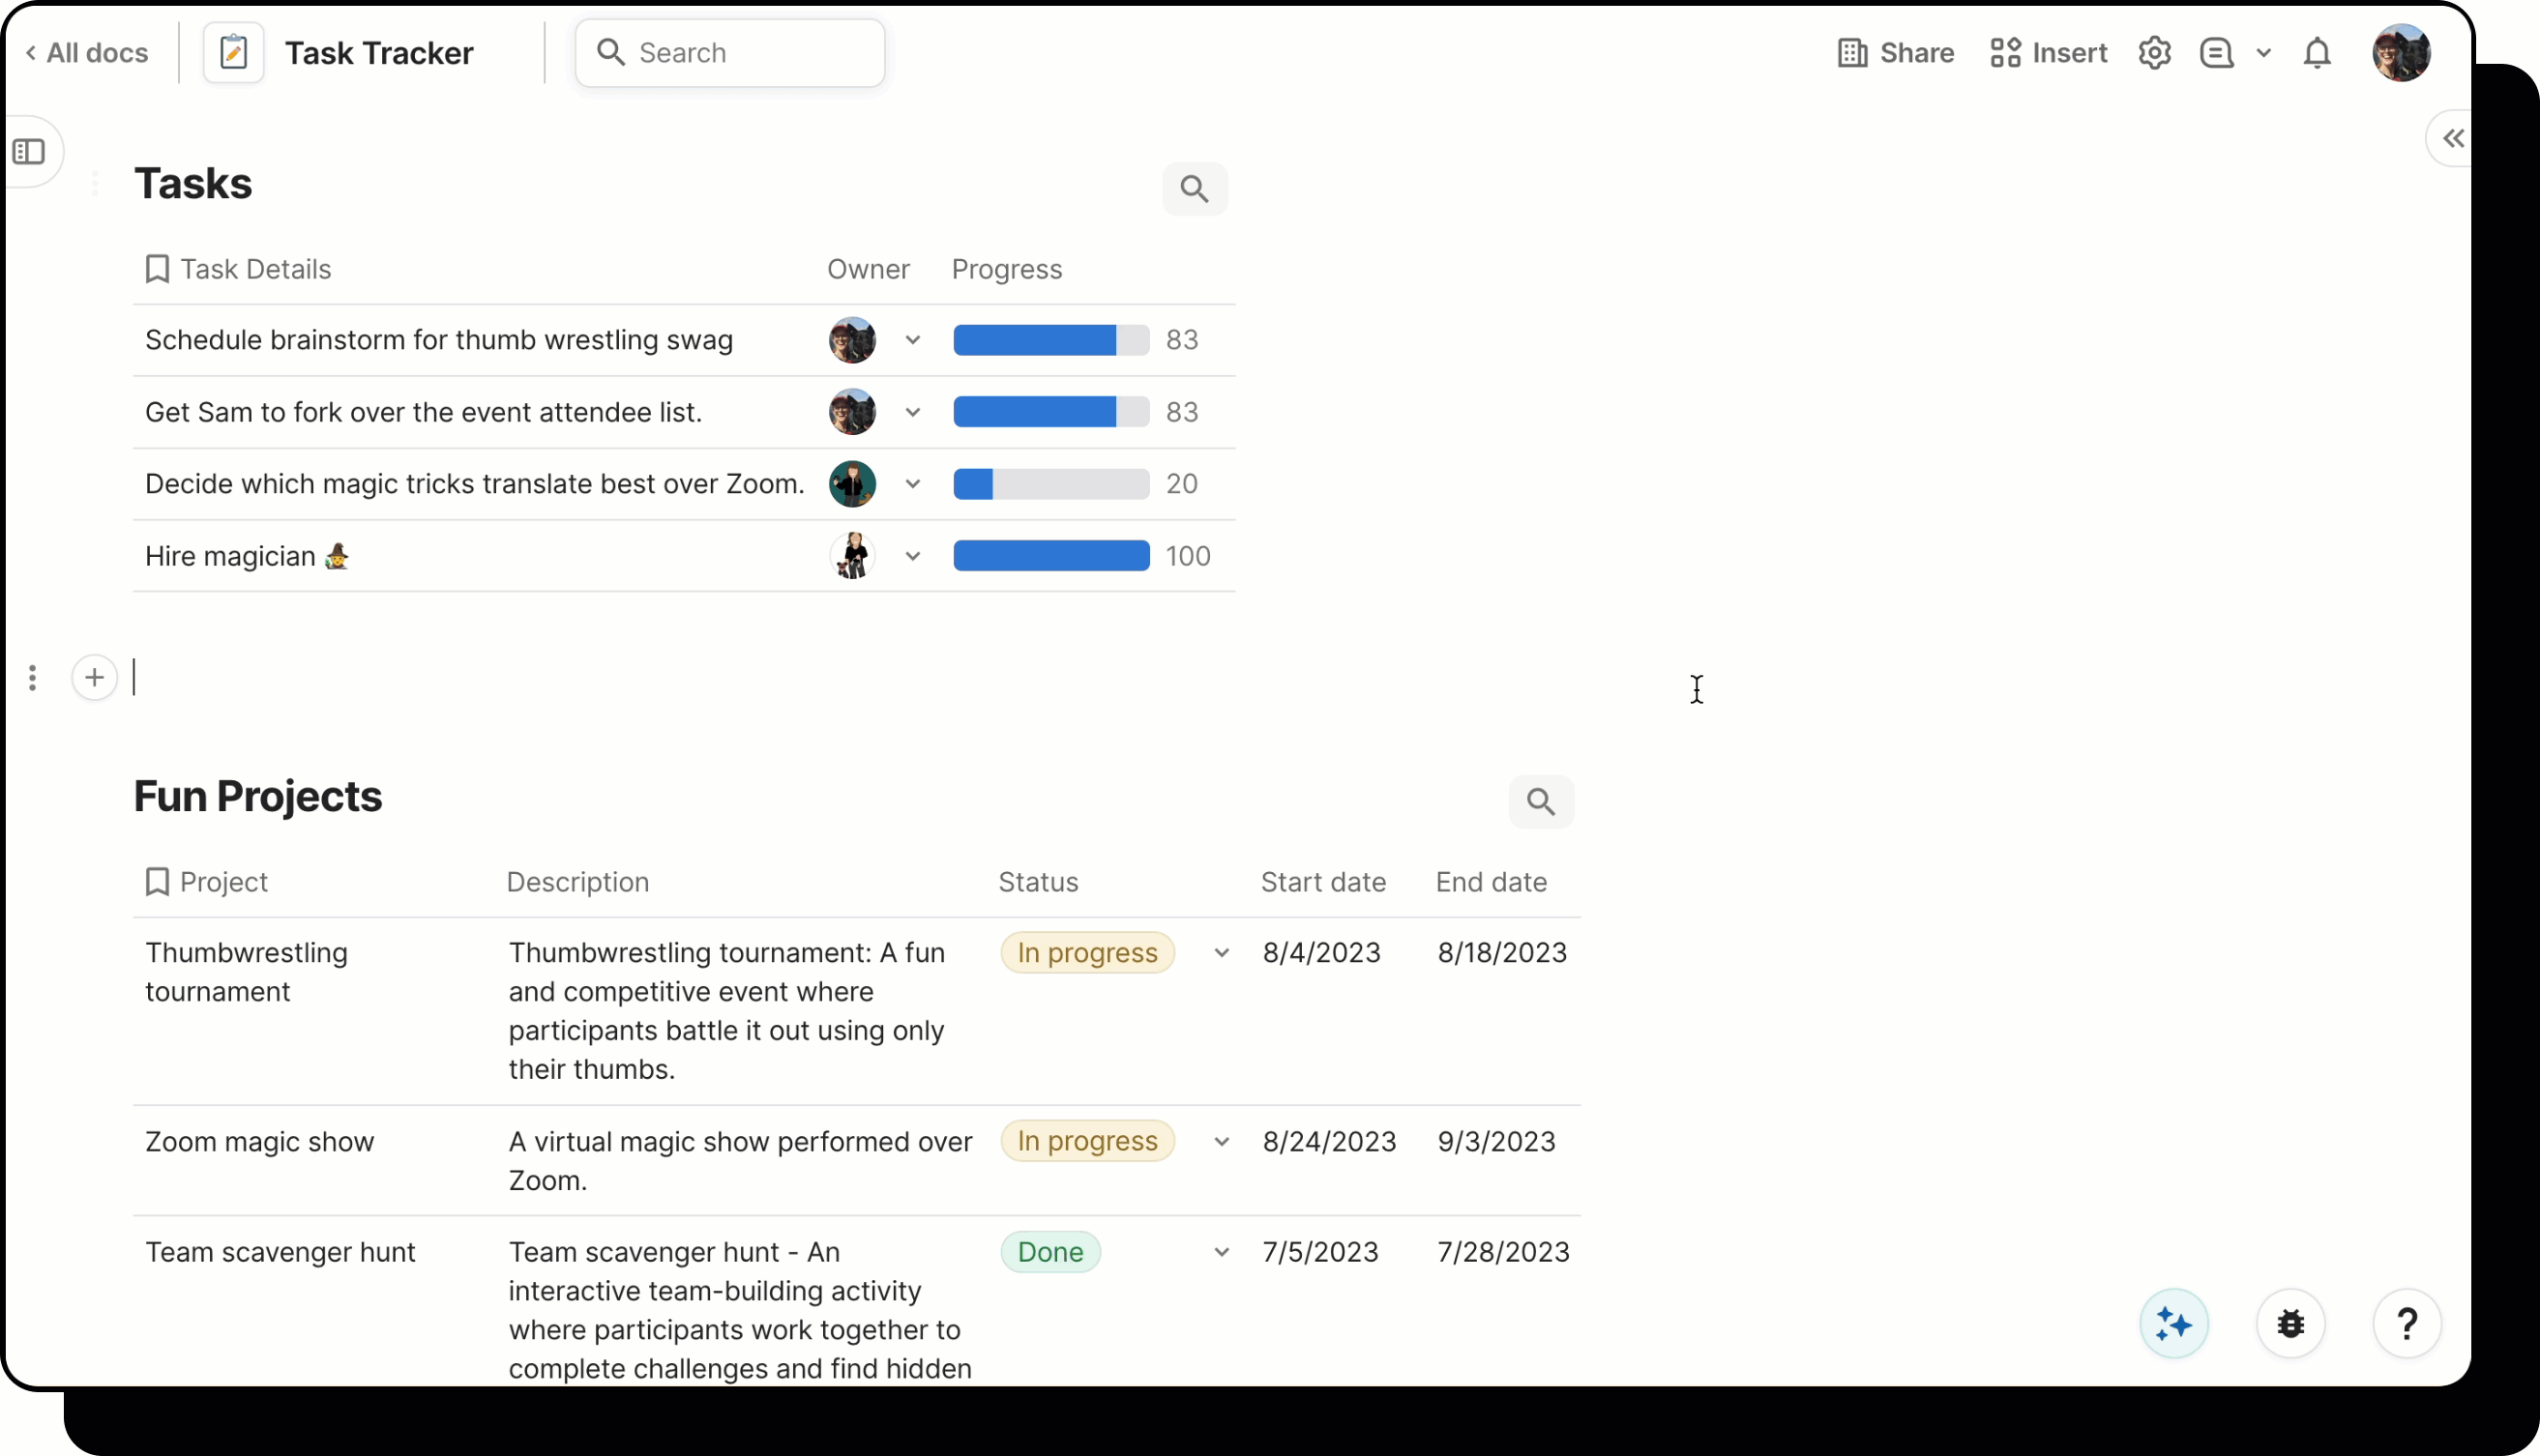The image size is (2540, 1456).
Task: Click the search icon beside Fun Projects
Action: 1542,801
